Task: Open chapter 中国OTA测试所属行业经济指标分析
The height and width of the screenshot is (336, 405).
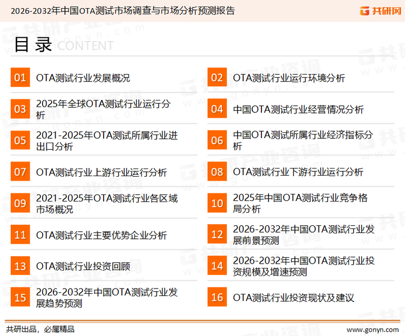Action: [303, 140]
